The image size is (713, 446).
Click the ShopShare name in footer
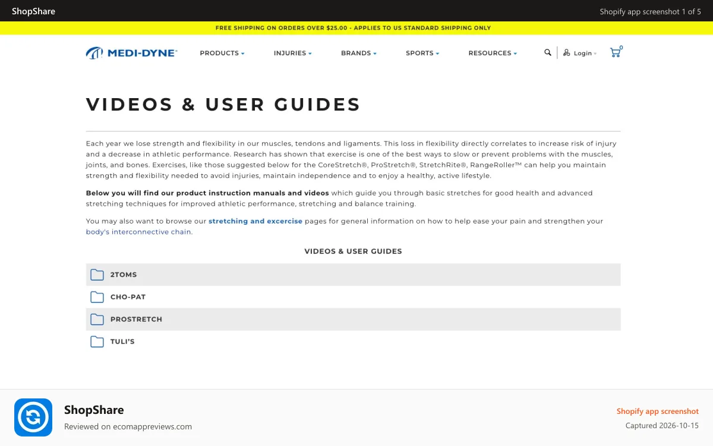coord(94,410)
